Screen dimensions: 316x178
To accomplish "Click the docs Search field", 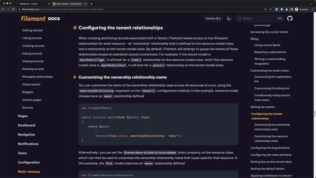I will coord(260,18).
